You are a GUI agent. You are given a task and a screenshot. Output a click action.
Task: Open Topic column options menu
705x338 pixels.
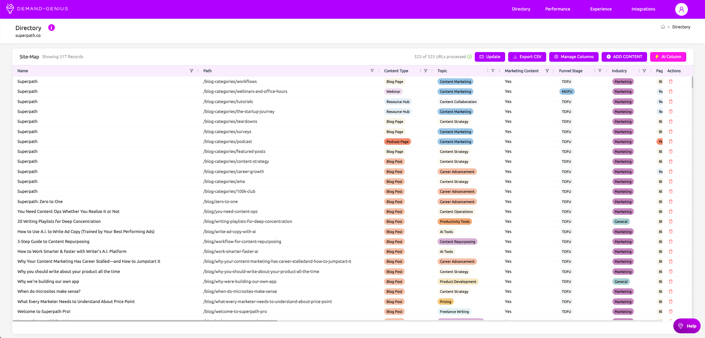click(488, 71)
